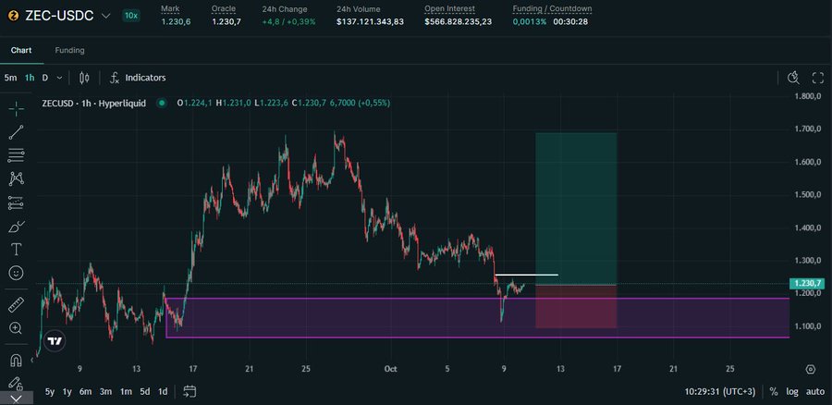Click the ZEC coin logo

[x=13, y=16]
